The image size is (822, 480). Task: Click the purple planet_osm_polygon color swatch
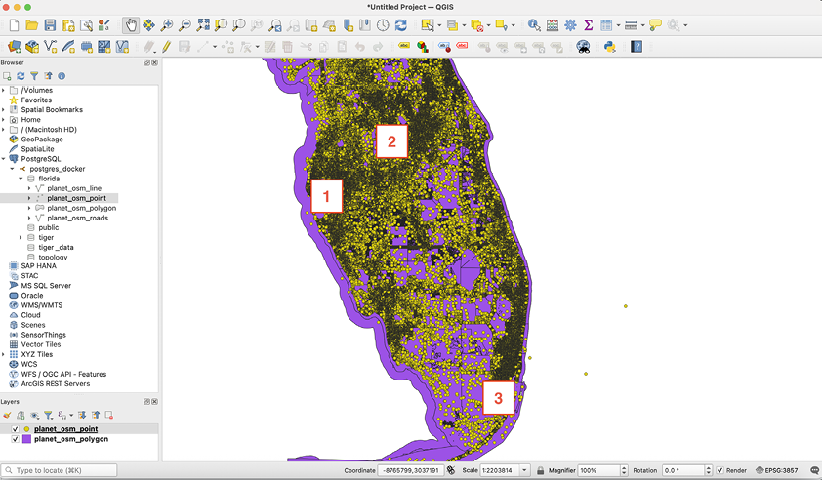click(26, 439)
